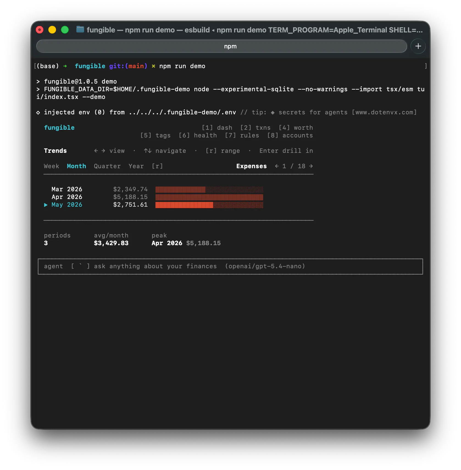Viewport: 461px width, 470px height.
Task: Open the [2] txns view
Action: pyautogui.click(x=256, y=128)
